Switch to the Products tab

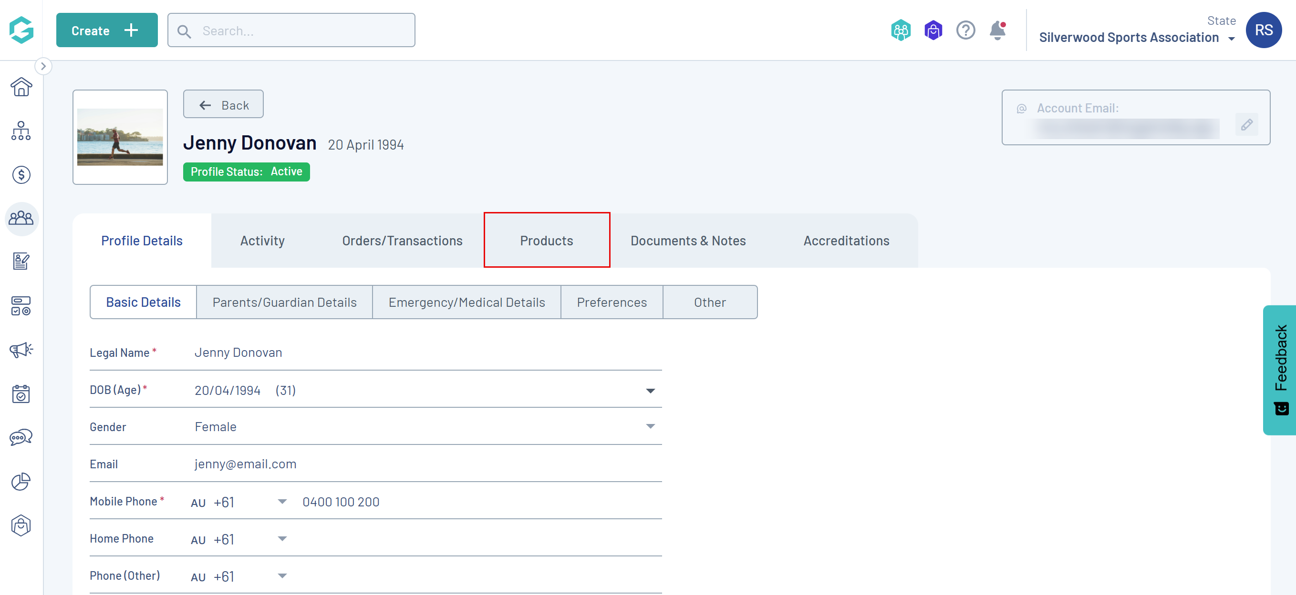[546, 241]
